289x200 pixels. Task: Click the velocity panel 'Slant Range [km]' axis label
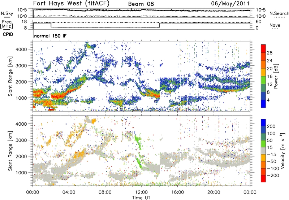pyautogui.click(x=10, y=151)
